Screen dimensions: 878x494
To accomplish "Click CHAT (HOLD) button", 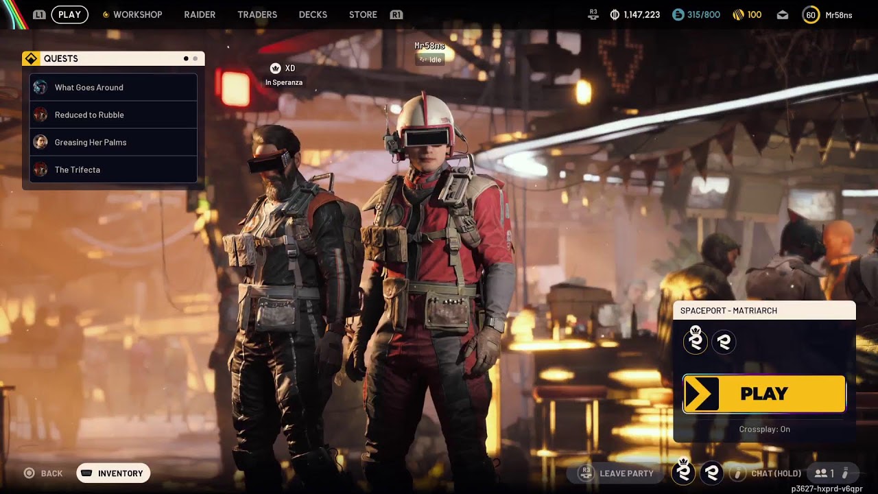I will pyautogui.click(x=766, y=473).
